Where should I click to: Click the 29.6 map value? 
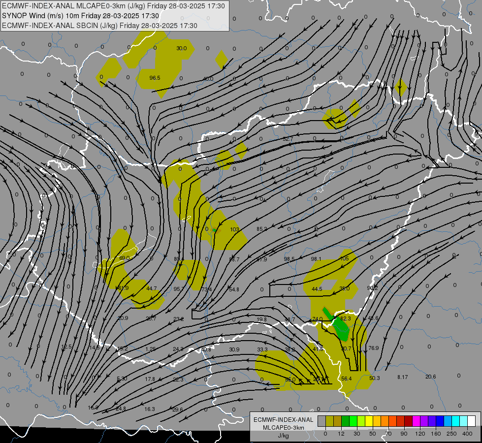tap(178, 410)
